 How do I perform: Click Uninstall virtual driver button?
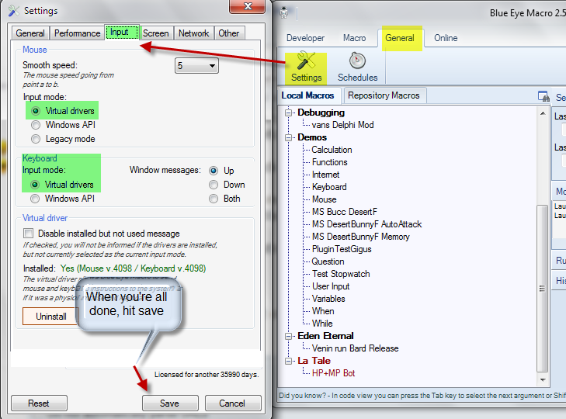(x=50, y=316)
